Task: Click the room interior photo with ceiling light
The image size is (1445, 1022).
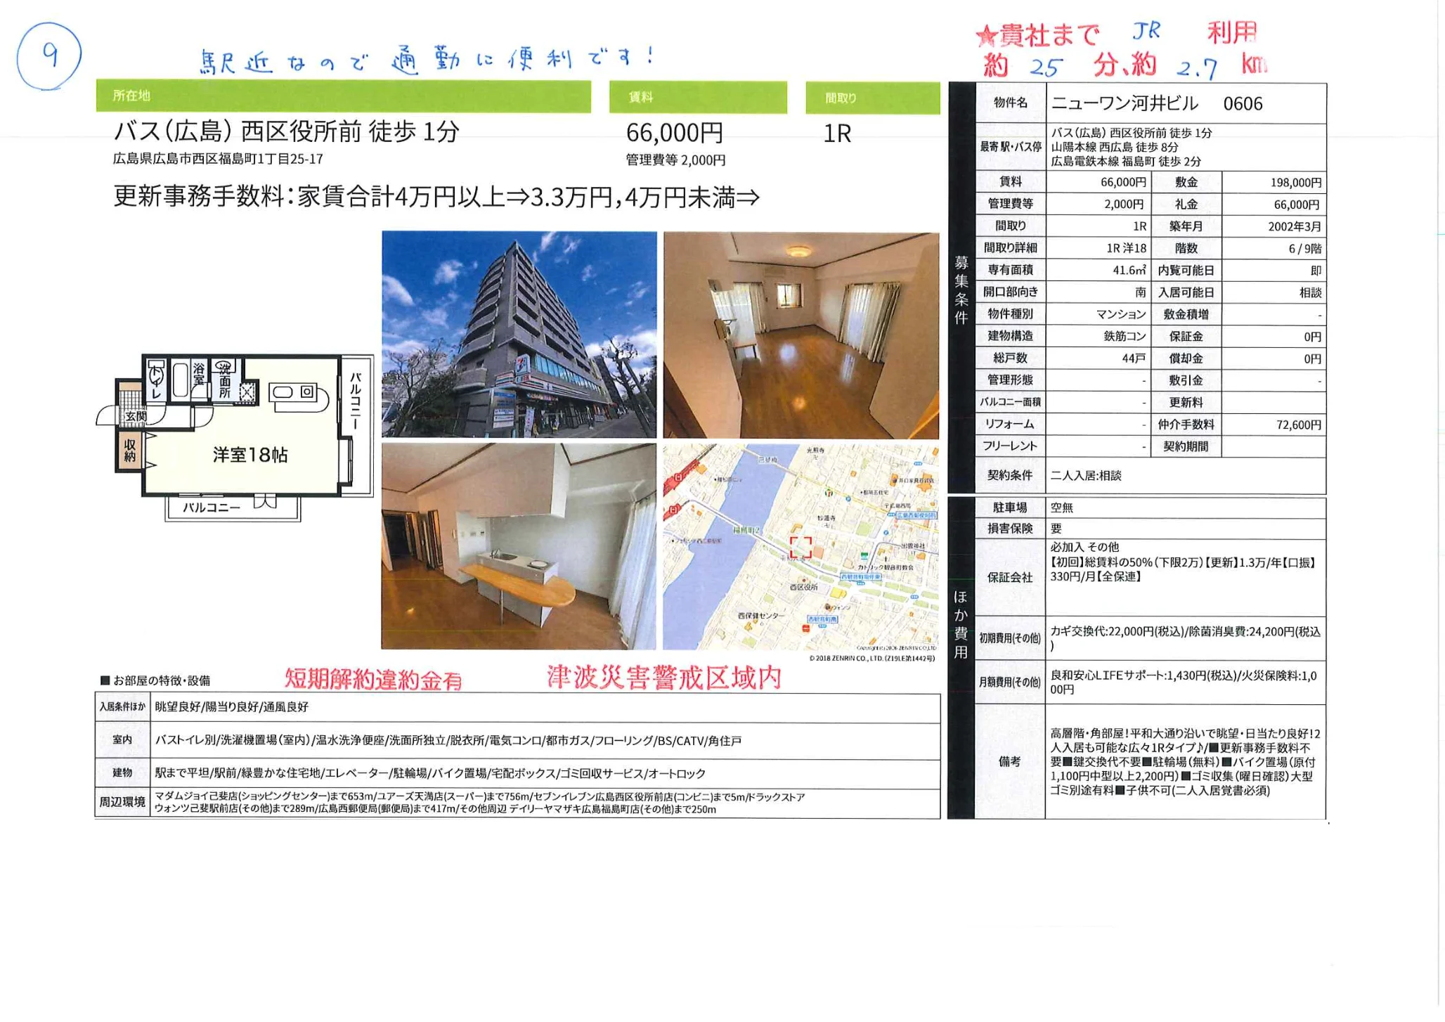Action: click(x=801, y=335)
